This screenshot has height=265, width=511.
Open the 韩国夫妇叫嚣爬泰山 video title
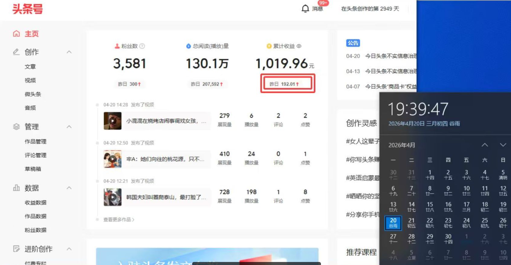point(166,197)
